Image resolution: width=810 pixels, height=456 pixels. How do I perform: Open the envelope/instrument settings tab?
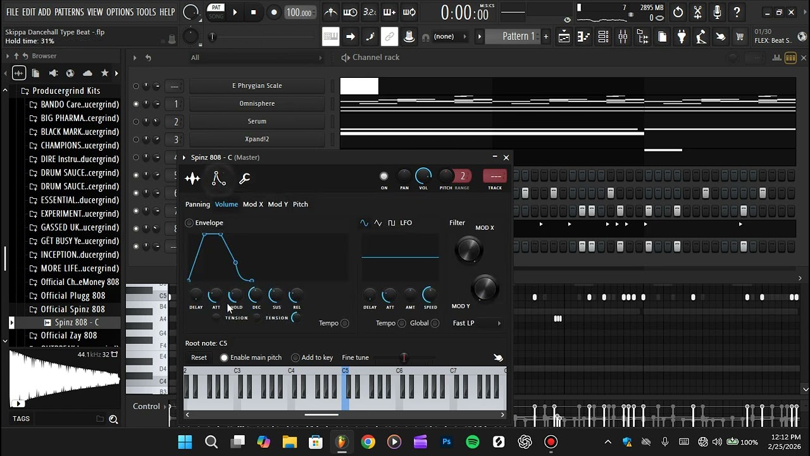point(218,179)
